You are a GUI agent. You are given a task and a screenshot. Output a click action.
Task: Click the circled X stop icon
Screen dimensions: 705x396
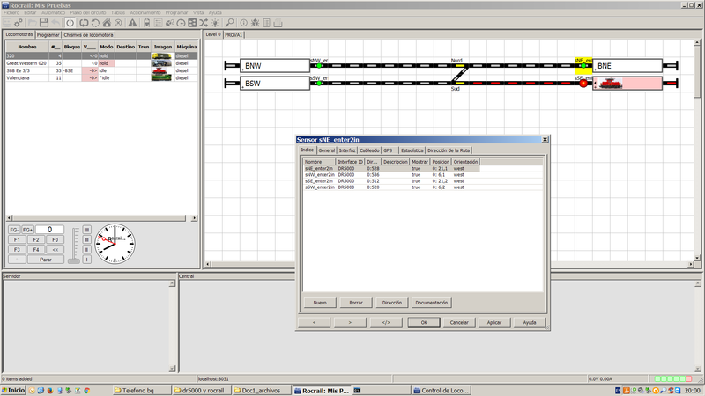[x=118, y=23]
